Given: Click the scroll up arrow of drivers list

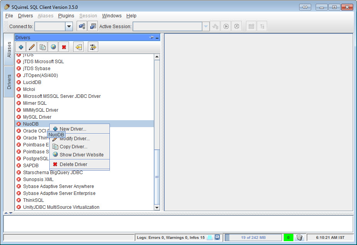Looking at the screenshot, I should click(157, 57).
